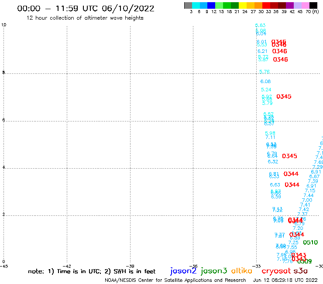Click the wave height value '5.76'
This screenshot has width=323, height=284.
(x=264, y=72)
